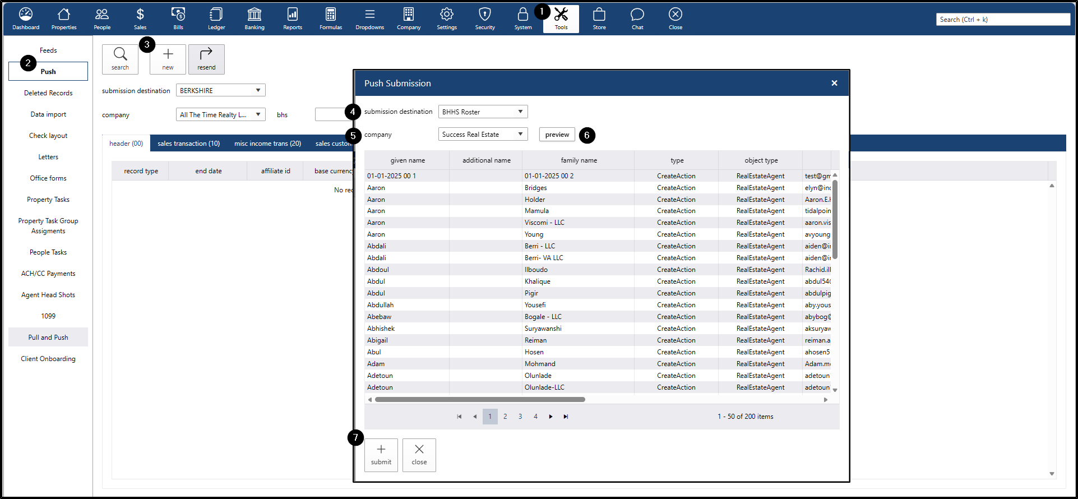Switch to sales transaction (10) tab
Image resolution: width=1078 pixels, height=499 pixels.
(188, 144)
